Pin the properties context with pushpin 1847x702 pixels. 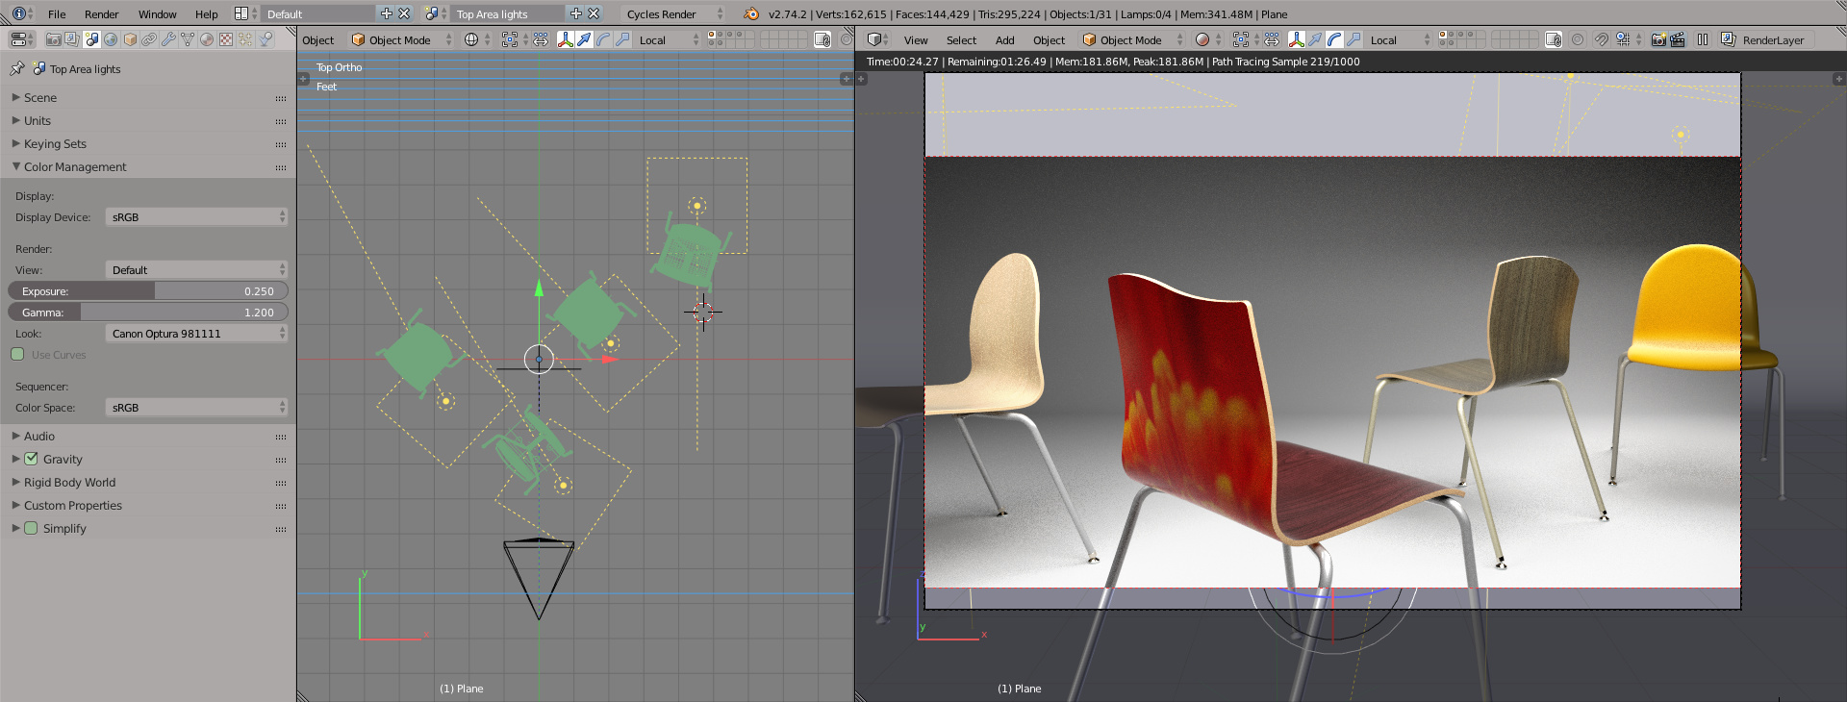pyautogui.click(x=16, y=69)
